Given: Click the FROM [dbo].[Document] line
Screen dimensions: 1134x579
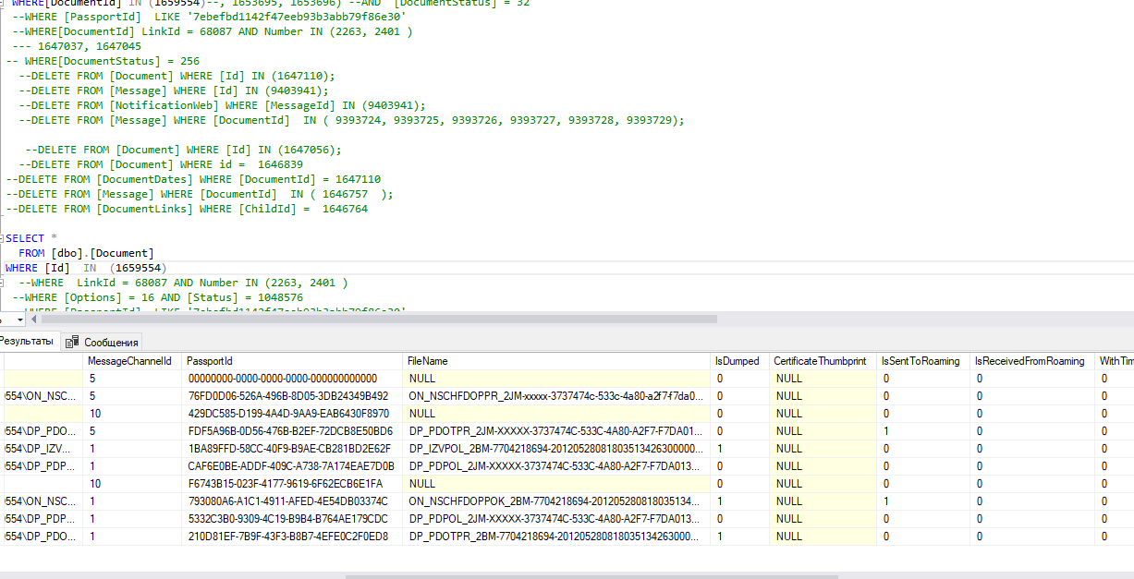Looking at the screenshot, I should click(x=86, y=253).
